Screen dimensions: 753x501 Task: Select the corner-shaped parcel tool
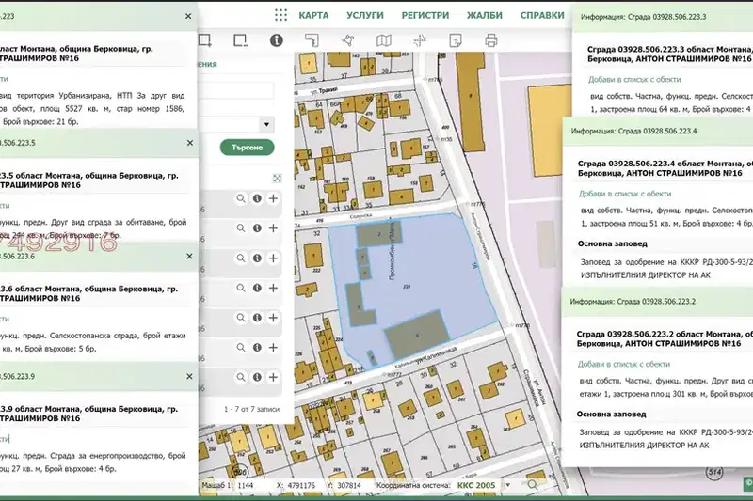pyautogui.click(x=312, y=40)
